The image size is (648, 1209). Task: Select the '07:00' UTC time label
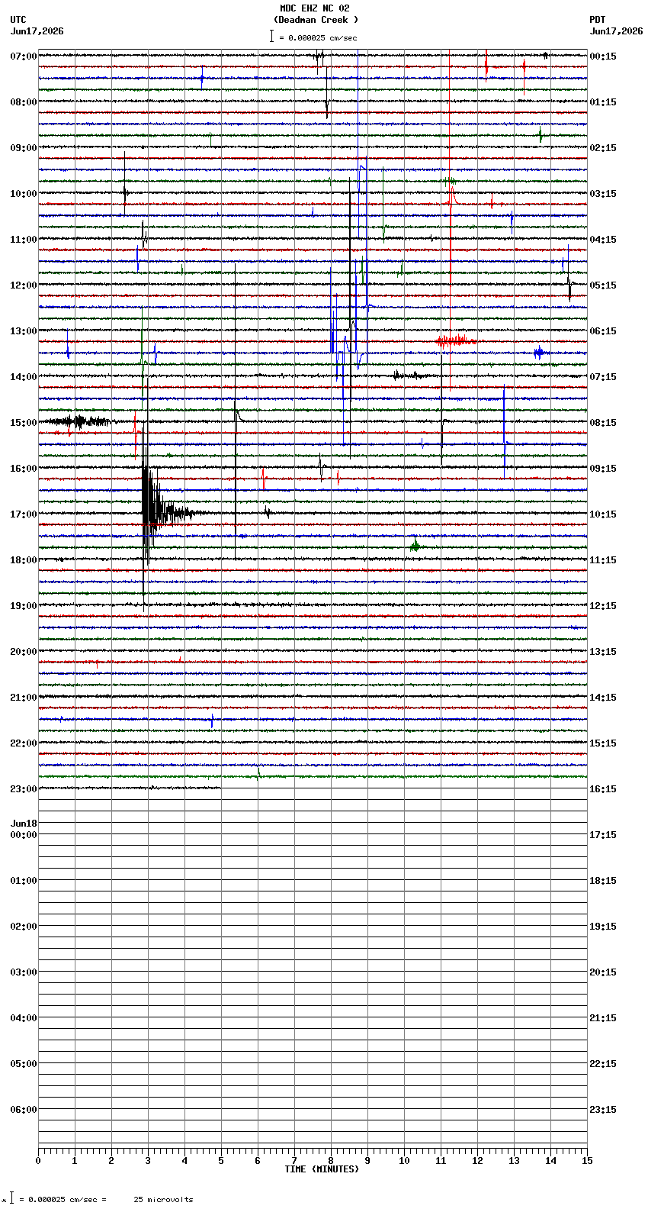(24, 56)
